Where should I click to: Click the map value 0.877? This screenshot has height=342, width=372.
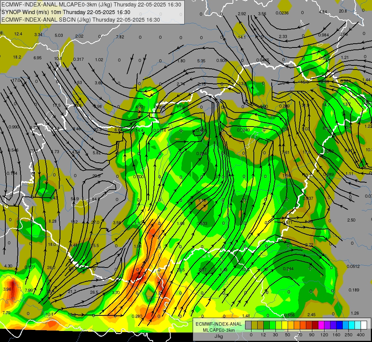(x=30, y=267)
